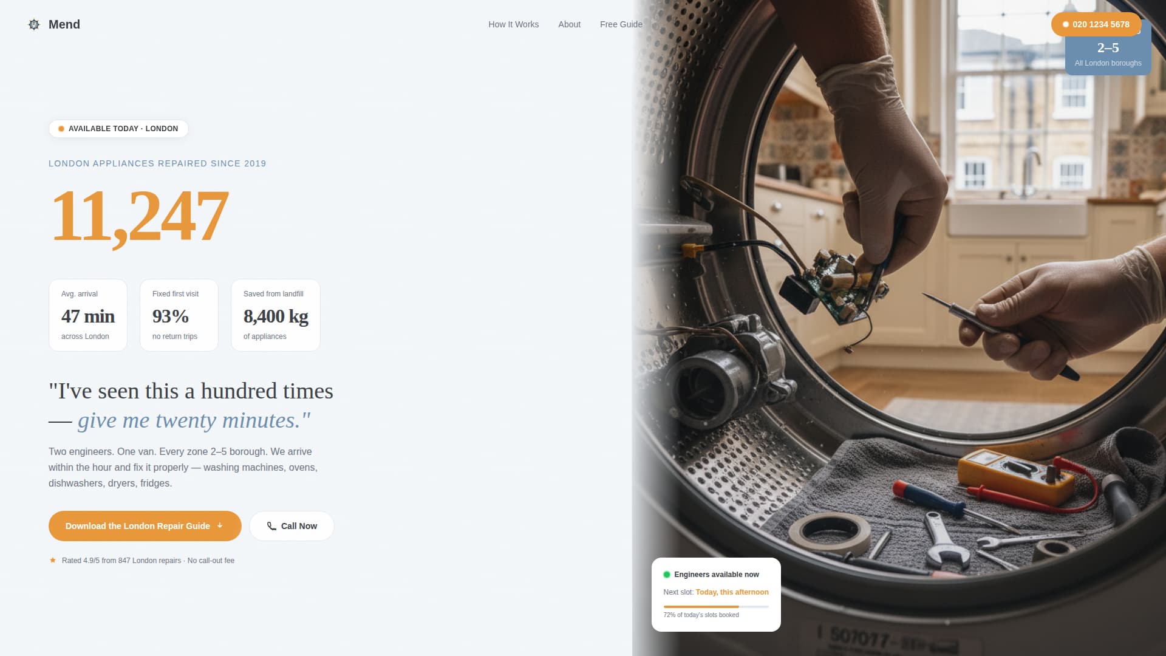Image resolution: width=1166 pixels, height=656 pixels.
Task: Open the Avg. arrival 47 min card
Action: tap(88, 315)
